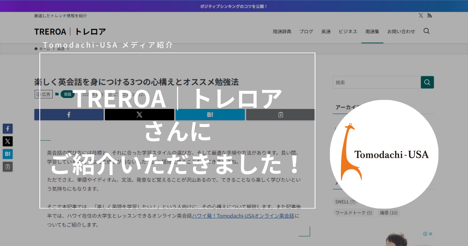Click the floating Facebook share icon at left edge

point(8,128)
